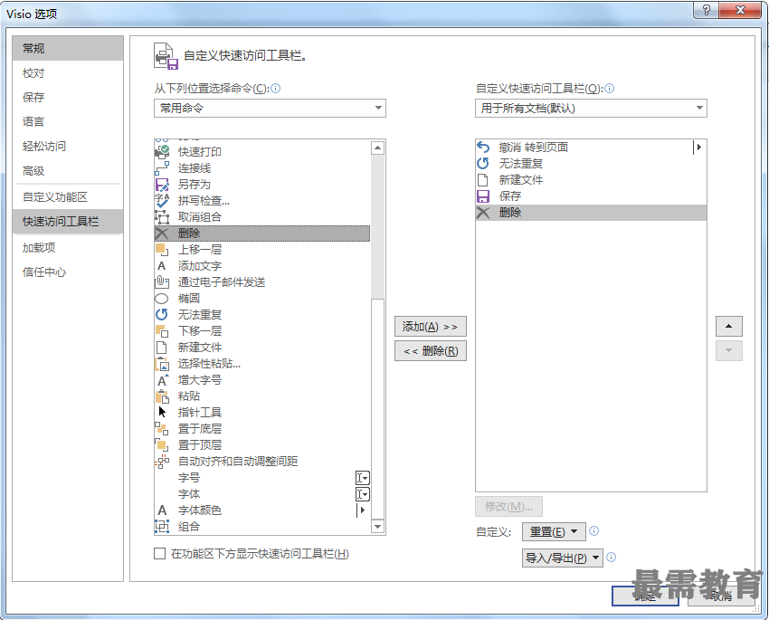Click the 新建文件 page icon in left list
Viewport: 769px width, 620px height.
tap(162, 348)
